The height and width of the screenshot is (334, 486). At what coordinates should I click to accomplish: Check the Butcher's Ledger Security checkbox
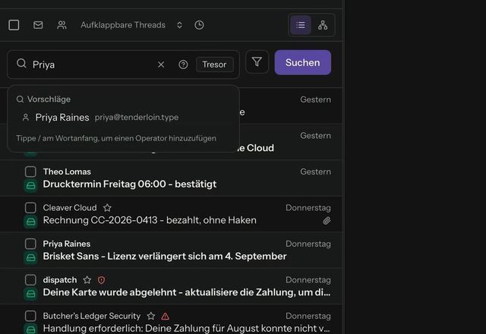click(x=30, y=316)
